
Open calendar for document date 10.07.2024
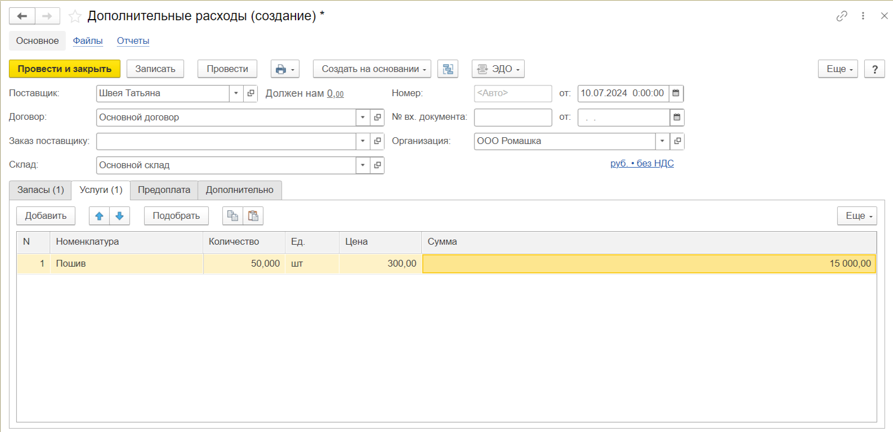click(676, 93)
